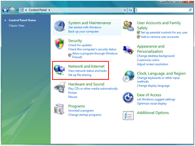Open the Programs disc box icon

point(60,109)
